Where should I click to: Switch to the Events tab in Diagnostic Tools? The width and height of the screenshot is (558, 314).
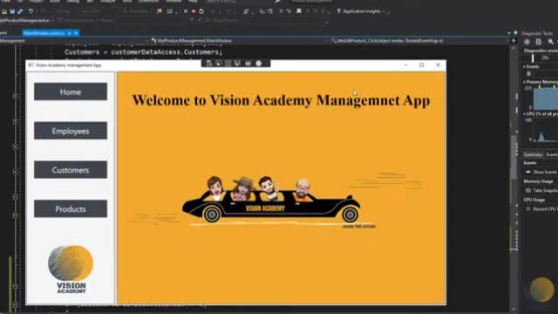[552, 154]
